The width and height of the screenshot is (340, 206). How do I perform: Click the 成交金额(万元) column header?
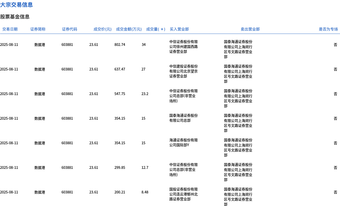click(129, 29)
